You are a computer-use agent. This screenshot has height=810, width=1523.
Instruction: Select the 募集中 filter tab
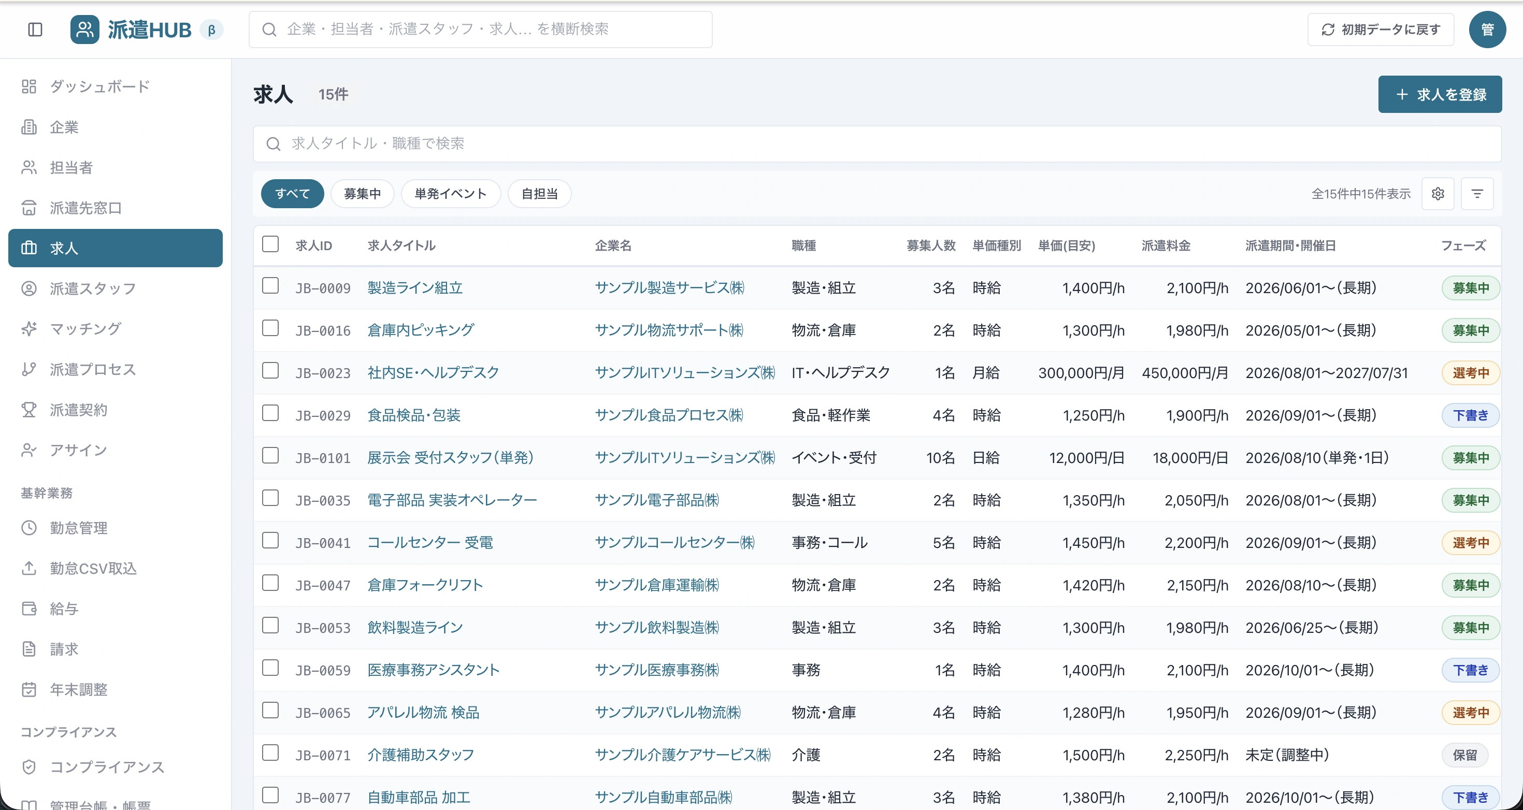click(x=362, y=193)
